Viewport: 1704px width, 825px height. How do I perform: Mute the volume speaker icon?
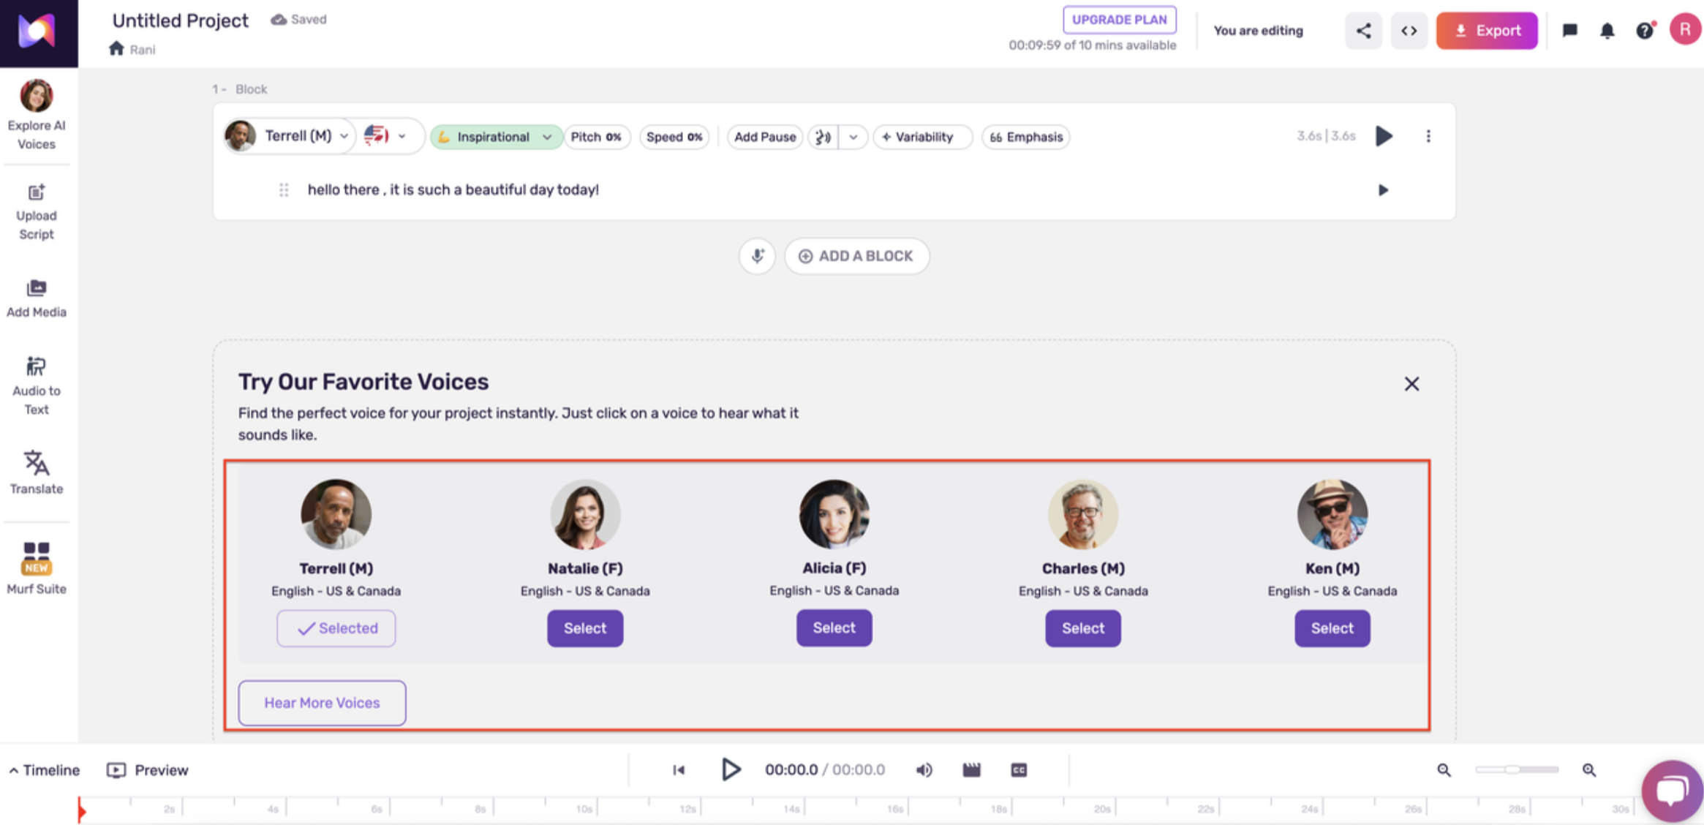point(924,769)
